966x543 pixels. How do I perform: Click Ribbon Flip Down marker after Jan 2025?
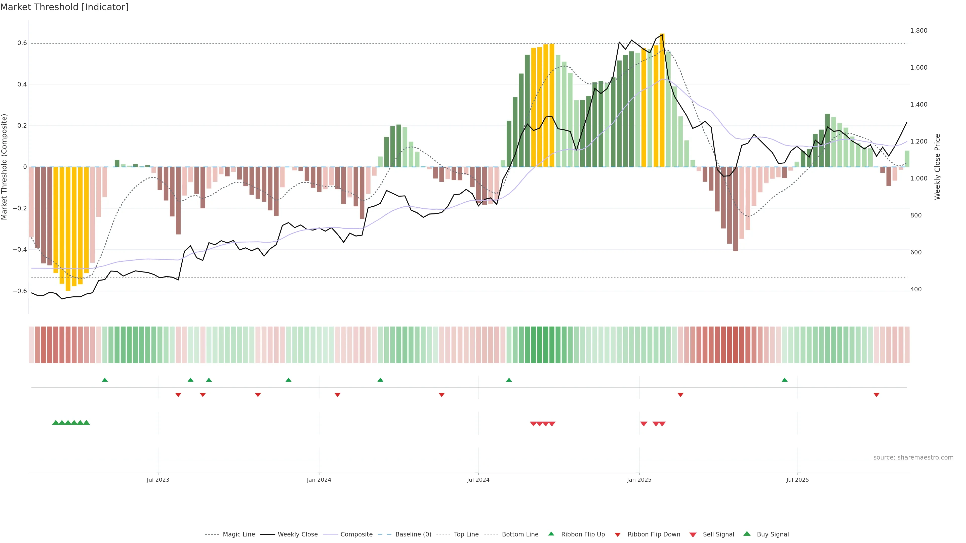tap(680, 395)
